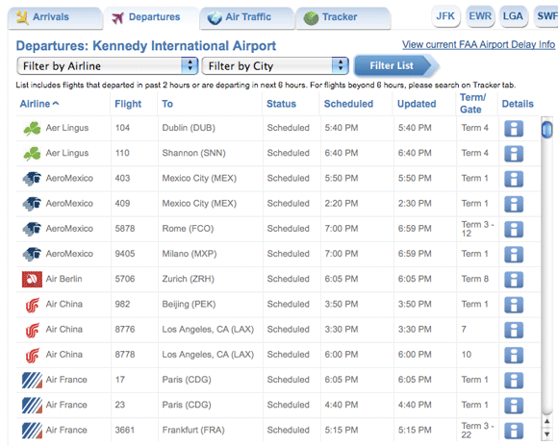This screenshot has width=558, height=446.
Task: Click the scrollbar down arrow
Action: click(547, 434)
